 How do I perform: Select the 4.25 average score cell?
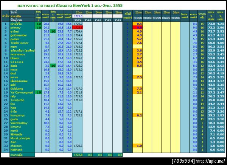click(221, 24)
